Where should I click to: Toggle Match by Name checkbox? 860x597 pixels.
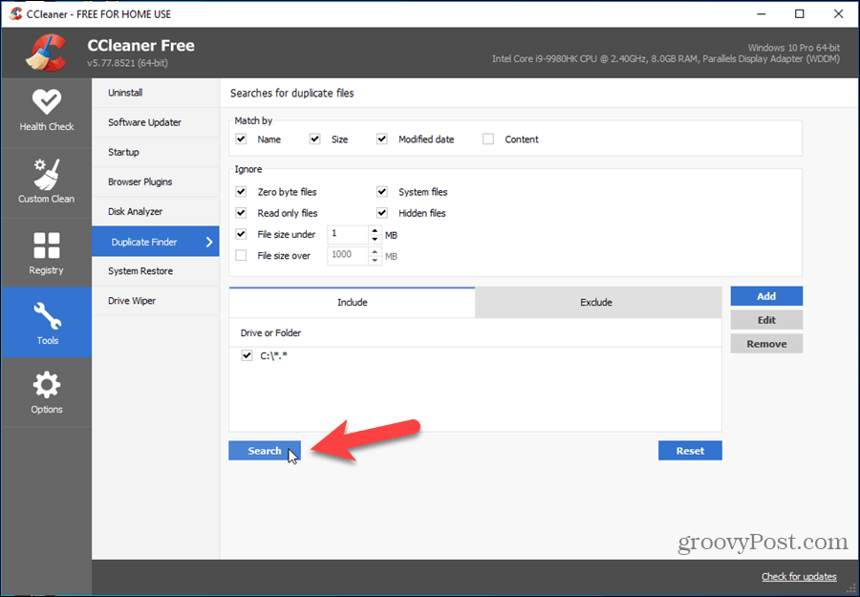tap(241, 139)
